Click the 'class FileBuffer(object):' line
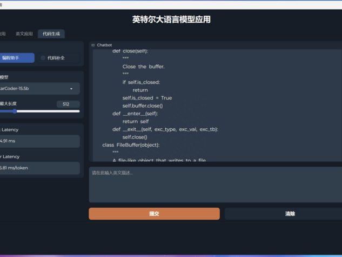This screenshot has height=257, width=342. tap(131, 145)
